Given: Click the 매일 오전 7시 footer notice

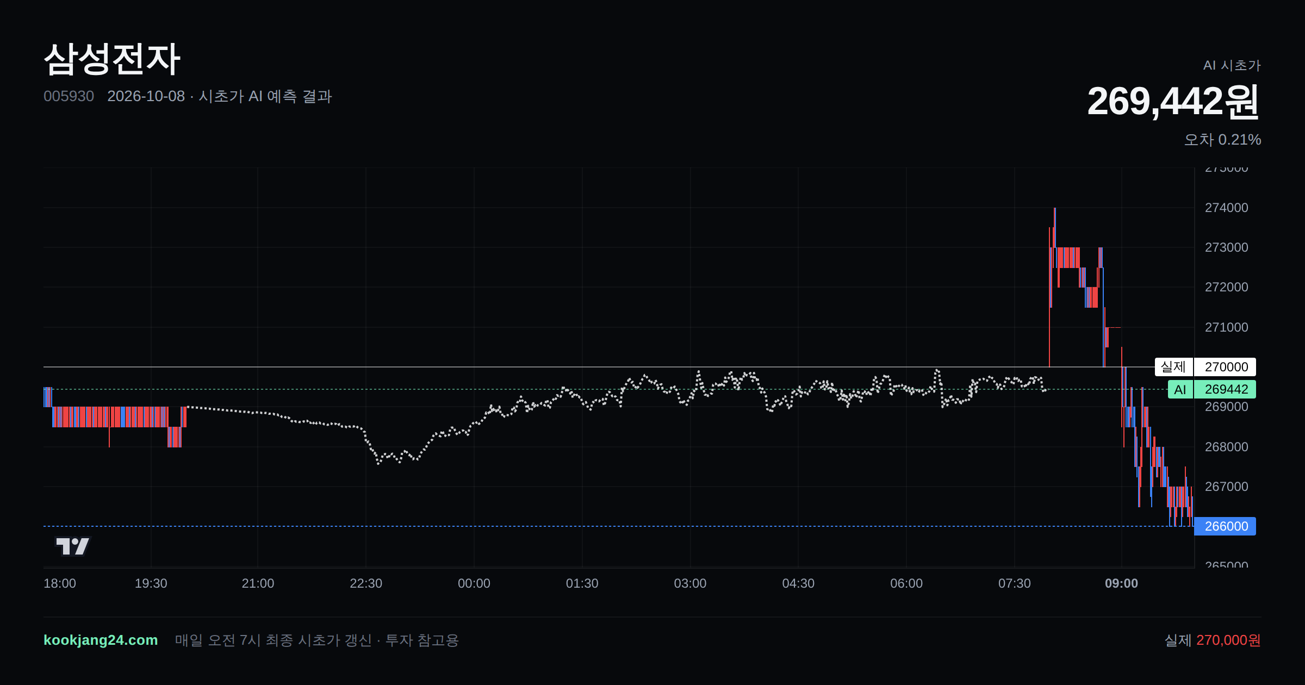Looking at the screenshot, I should [317, 640].
